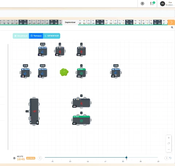Switch to the Hauptraum room tab

pyautogui.click(x=21, y=36)
